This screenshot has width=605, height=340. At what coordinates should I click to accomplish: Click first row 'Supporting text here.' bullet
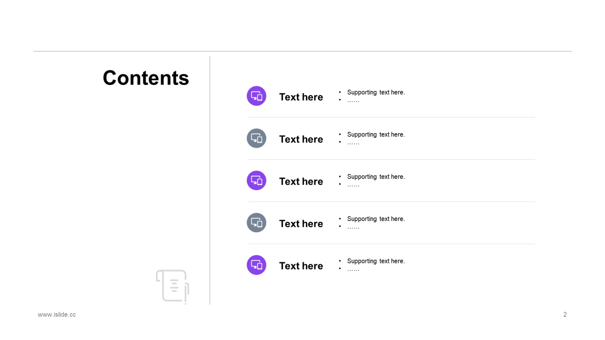click(x=376, y=93)
